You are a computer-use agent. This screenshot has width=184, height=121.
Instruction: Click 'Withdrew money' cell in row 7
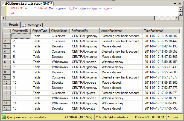pyautogui.click(x=121, y=67)
